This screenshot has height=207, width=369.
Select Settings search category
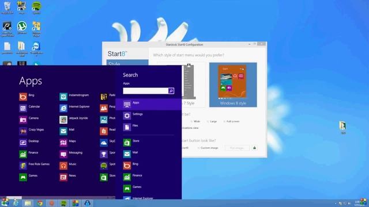coord(149,116)
